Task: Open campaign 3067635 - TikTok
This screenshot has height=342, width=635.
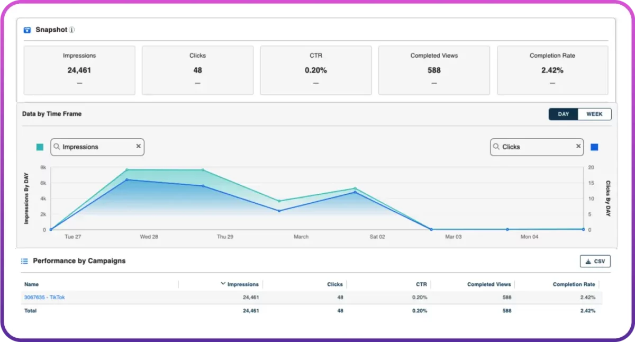Action: click(44, 297)
